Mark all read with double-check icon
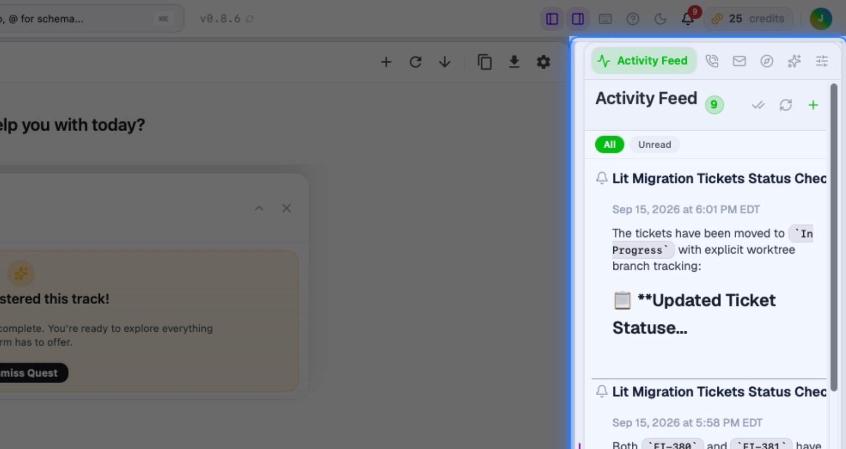This screenshot has width=846, height=449. tap(758, 105)
